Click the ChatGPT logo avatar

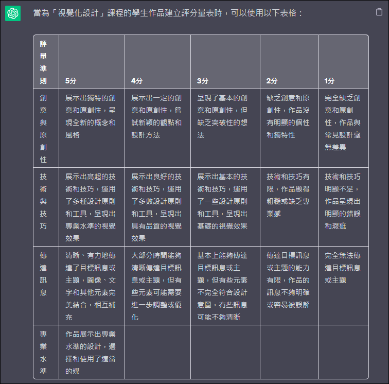point(13,13)
